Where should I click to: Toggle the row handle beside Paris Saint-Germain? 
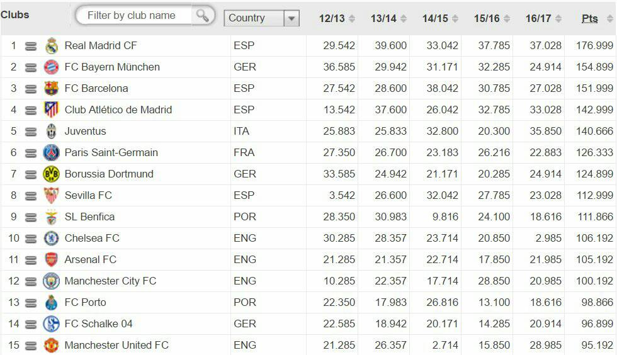click(31, 153)
